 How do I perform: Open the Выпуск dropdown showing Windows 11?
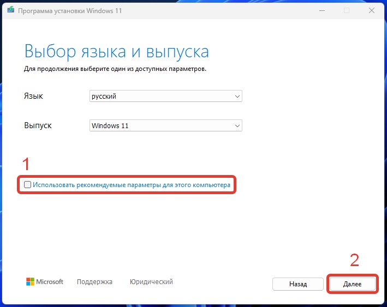pos(165,125)
